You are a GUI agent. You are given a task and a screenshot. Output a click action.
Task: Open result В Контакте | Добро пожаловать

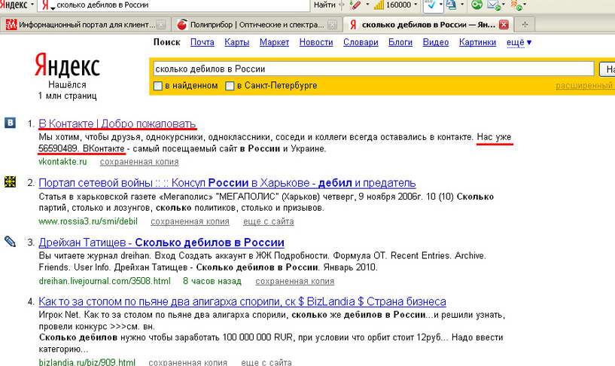117,124
